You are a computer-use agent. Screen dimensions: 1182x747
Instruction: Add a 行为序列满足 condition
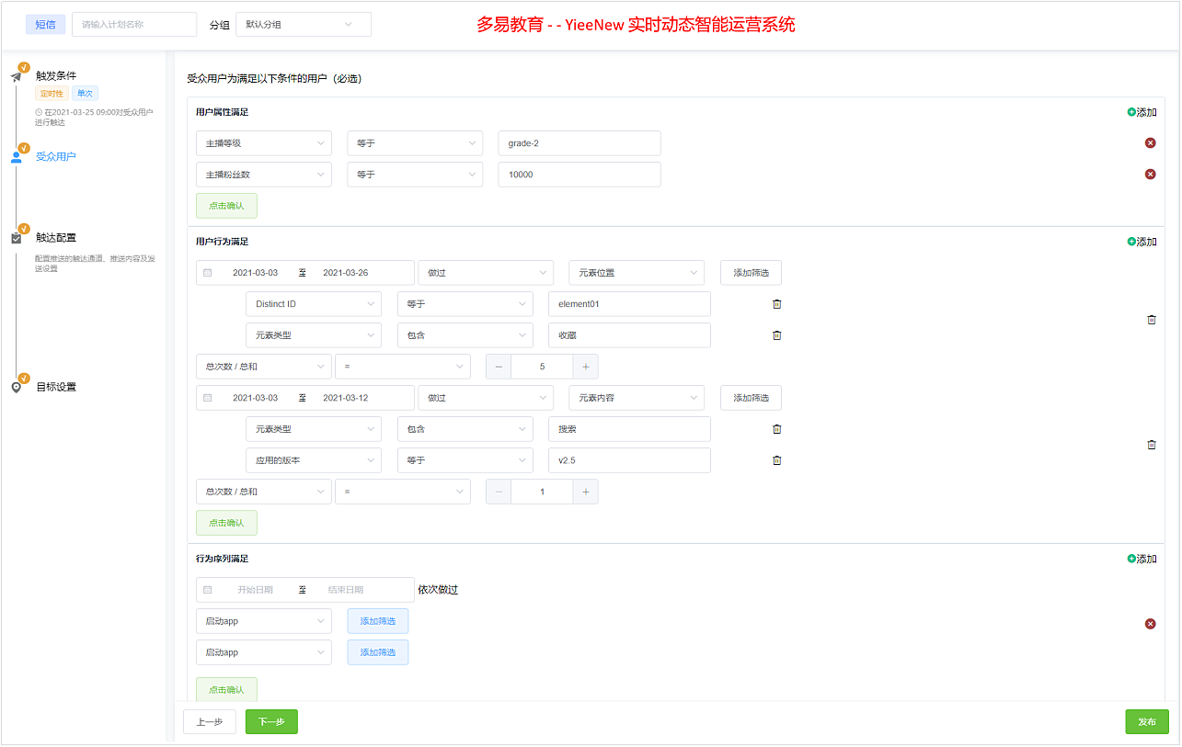(1142, 559)
